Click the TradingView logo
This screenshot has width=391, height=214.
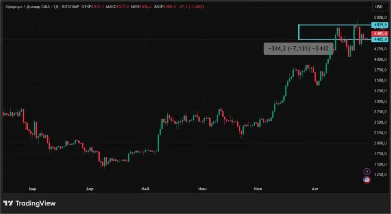pyautogui.click(x=29, y=203)
